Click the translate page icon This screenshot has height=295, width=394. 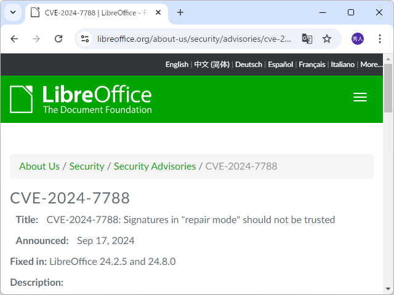click(x=307, y=39)
